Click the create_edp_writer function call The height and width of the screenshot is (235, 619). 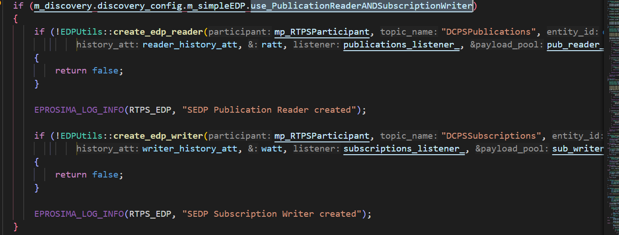158,136
